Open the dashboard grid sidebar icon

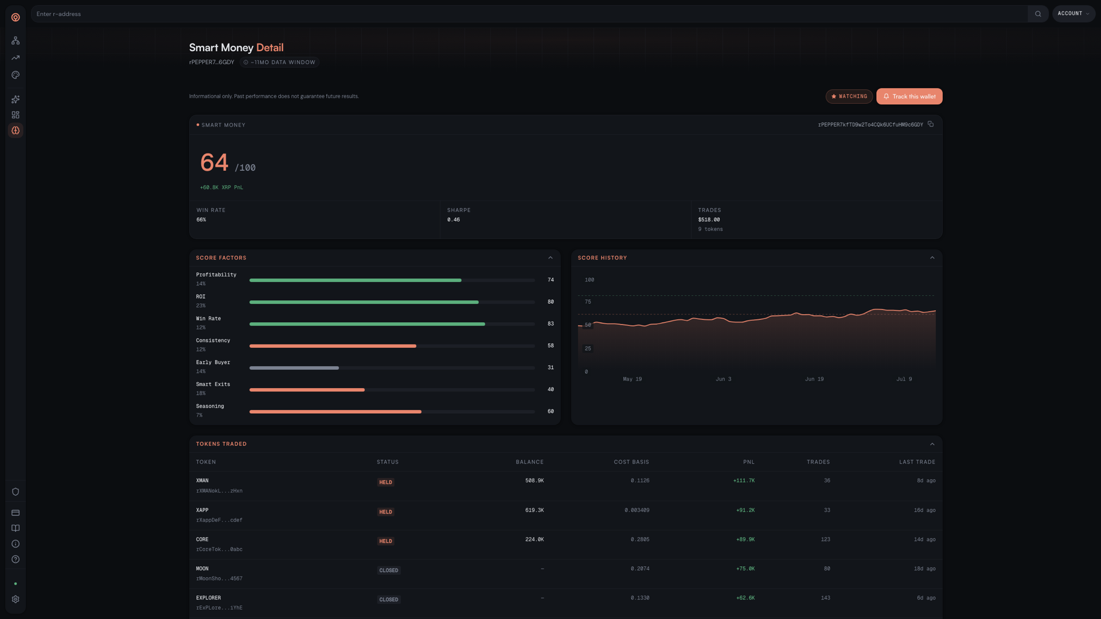coord(15,115)
